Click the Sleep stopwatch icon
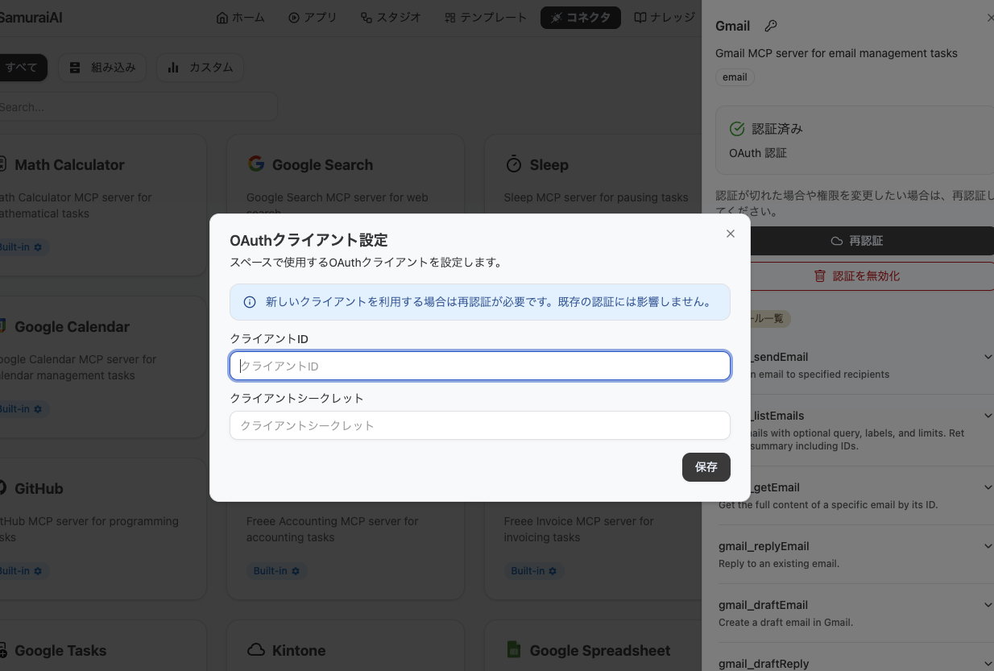The image size is (994, 671). point(514,164)
